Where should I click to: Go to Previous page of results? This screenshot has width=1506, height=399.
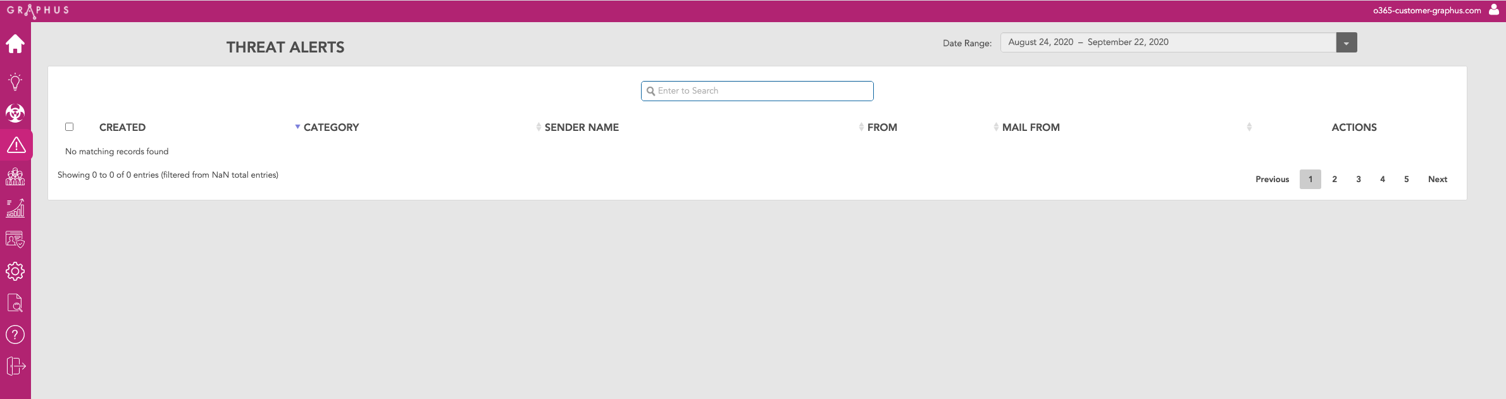[x=1272, y=179]
